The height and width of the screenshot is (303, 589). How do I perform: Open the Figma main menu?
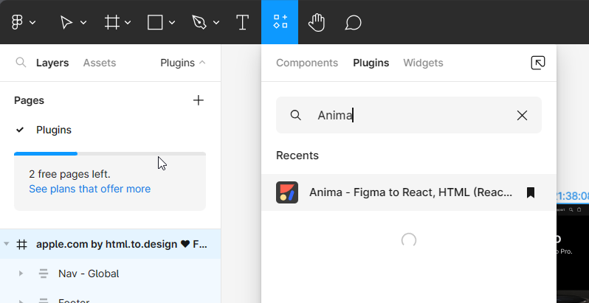tap(23, 22)
